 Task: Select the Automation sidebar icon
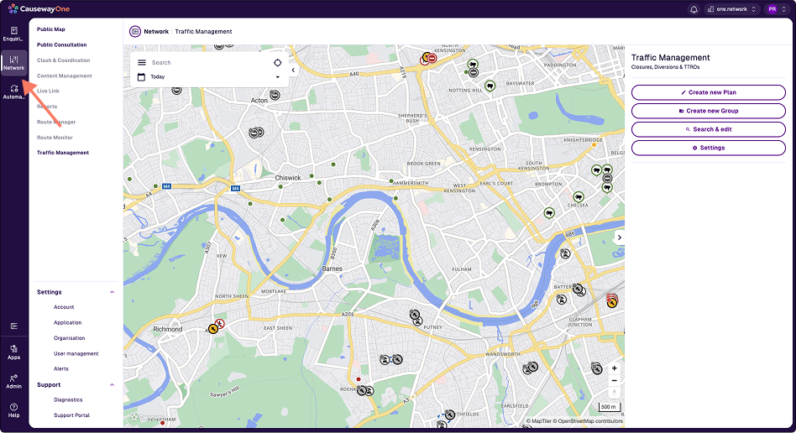14,91
